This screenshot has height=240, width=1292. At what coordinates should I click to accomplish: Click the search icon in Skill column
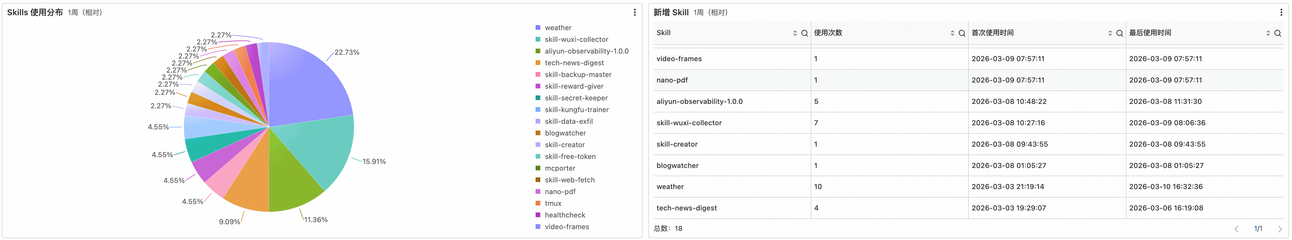[x=805, y=33]
